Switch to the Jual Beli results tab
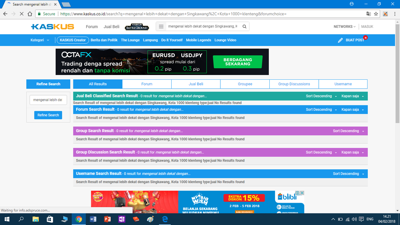400x225 pixels. coord(196,84)
